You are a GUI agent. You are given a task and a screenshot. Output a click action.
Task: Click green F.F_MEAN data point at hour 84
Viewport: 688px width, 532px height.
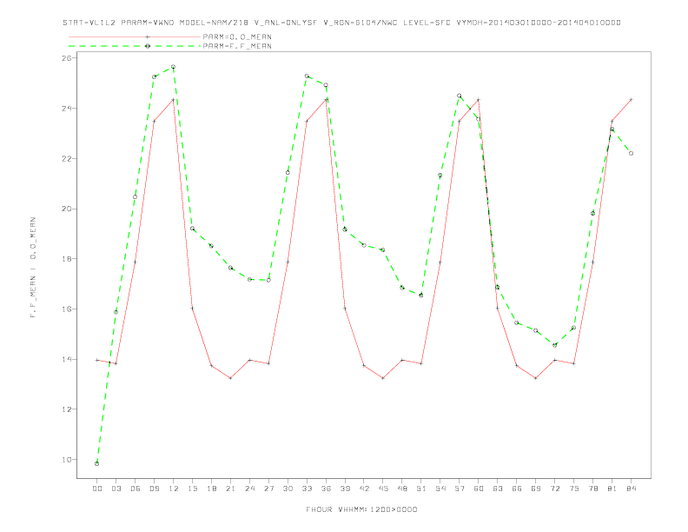[x=631, y=153]
